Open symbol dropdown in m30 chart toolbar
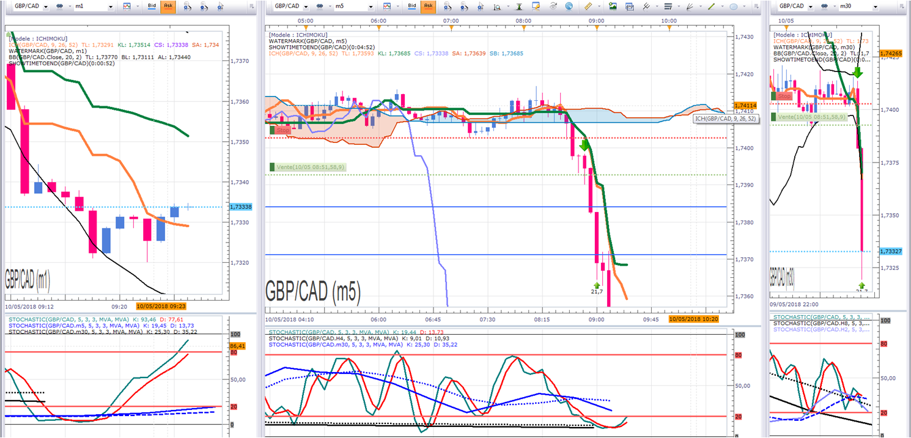911x438 pixels. tap(810, 6)
